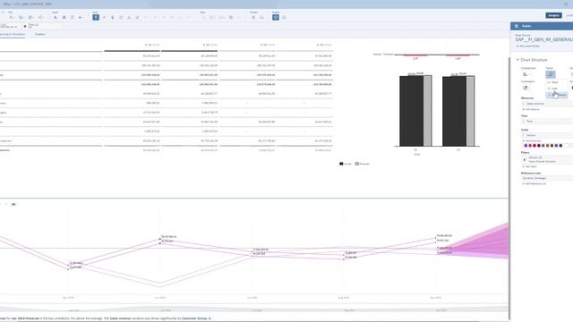The image size is (573, 322).
Task: Click Add Measure link
Action: [531, 109]
